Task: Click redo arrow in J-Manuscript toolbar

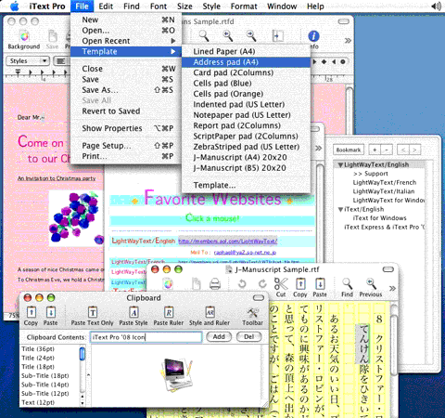Action: (262, 283)
